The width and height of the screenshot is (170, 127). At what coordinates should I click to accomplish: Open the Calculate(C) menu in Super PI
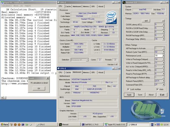tap(7, 6)
